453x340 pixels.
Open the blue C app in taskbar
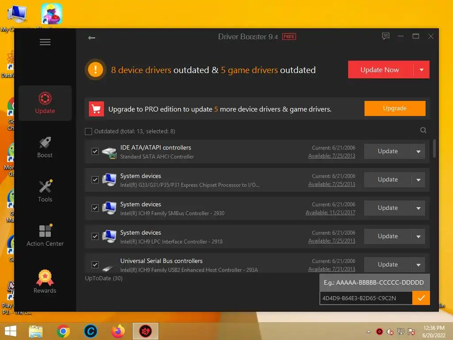[90, 331]
